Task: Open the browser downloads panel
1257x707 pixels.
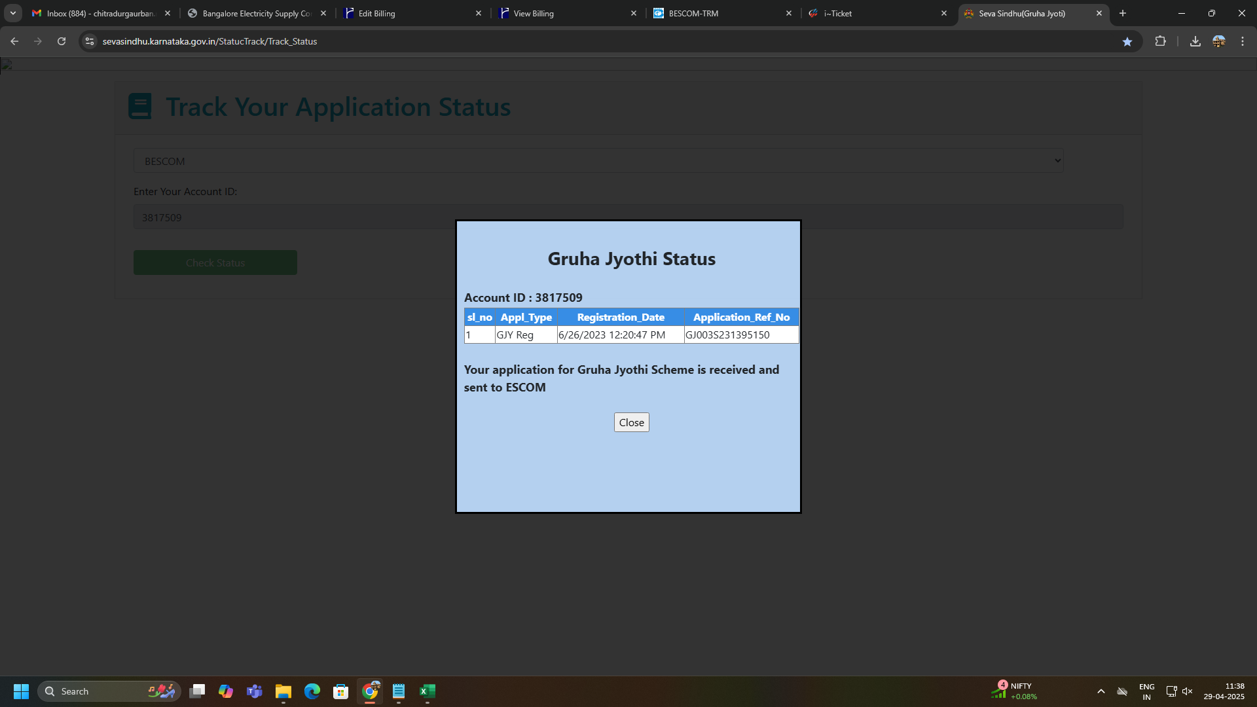Action: (1195, 41)
